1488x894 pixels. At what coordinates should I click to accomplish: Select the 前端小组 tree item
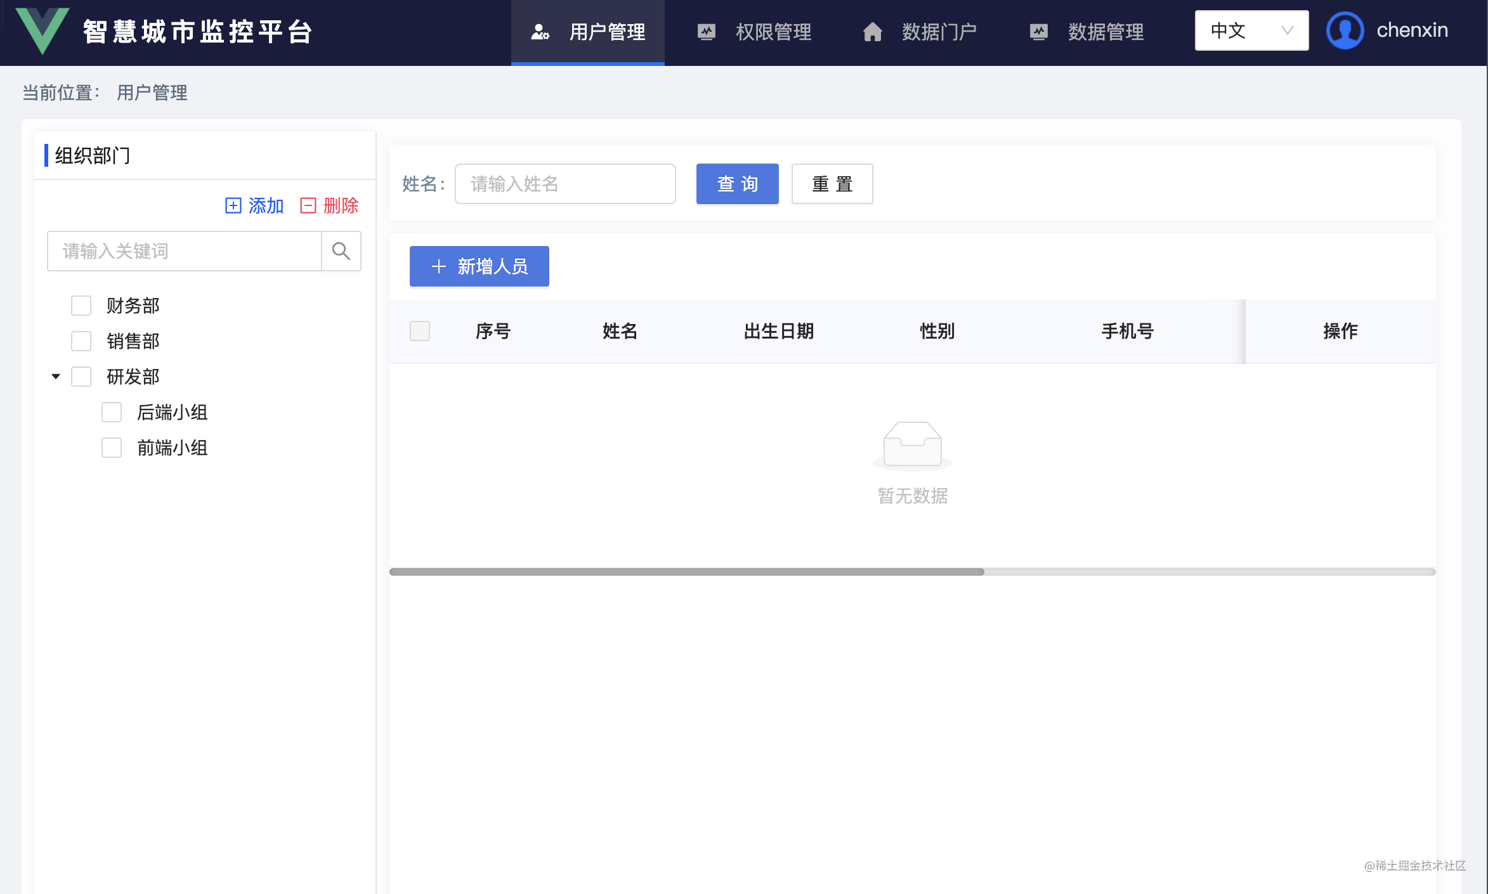click(172, 448)
